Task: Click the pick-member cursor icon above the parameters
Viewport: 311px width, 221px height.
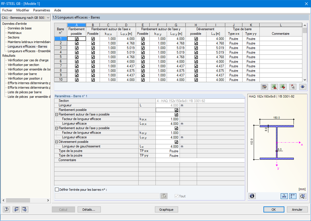Action: coord(293,87)
